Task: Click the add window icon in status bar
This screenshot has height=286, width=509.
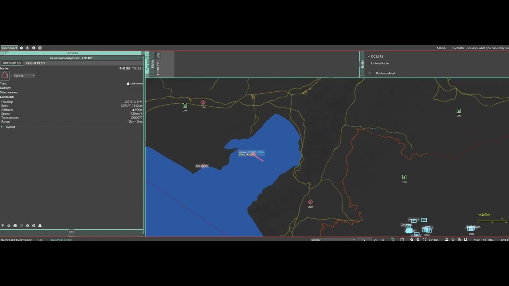Action: click(x=402, y=240)
